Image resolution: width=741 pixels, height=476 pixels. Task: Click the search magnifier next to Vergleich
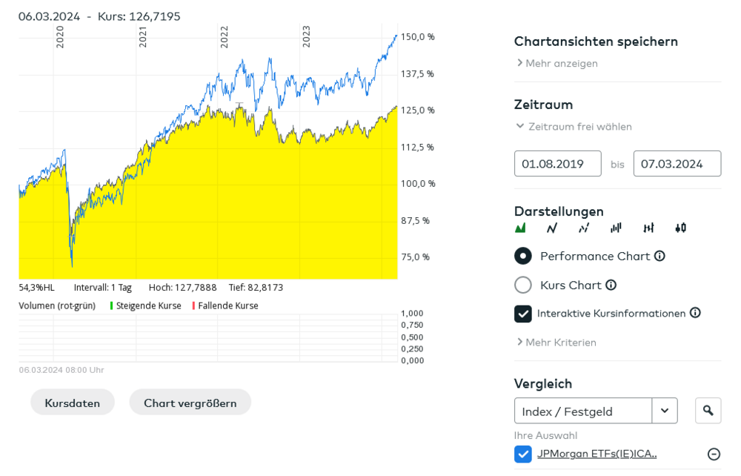pos(708,410)
